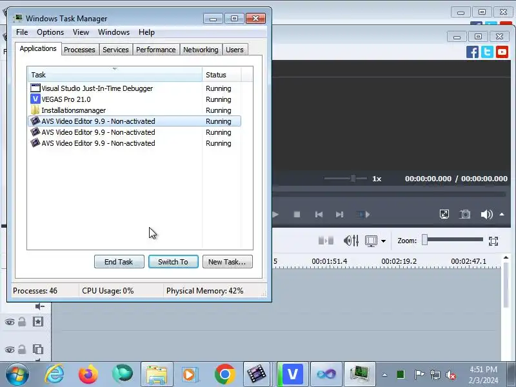Skip to next scene in AVS preview
Viewport: 516px width, 387px height.
click(x=363, y=215)
